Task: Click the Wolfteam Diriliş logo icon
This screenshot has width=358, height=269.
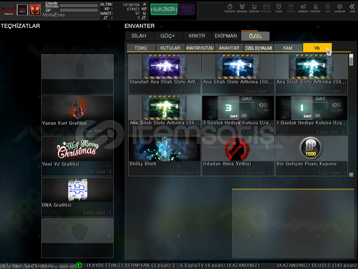Action: tap(8, 10)
